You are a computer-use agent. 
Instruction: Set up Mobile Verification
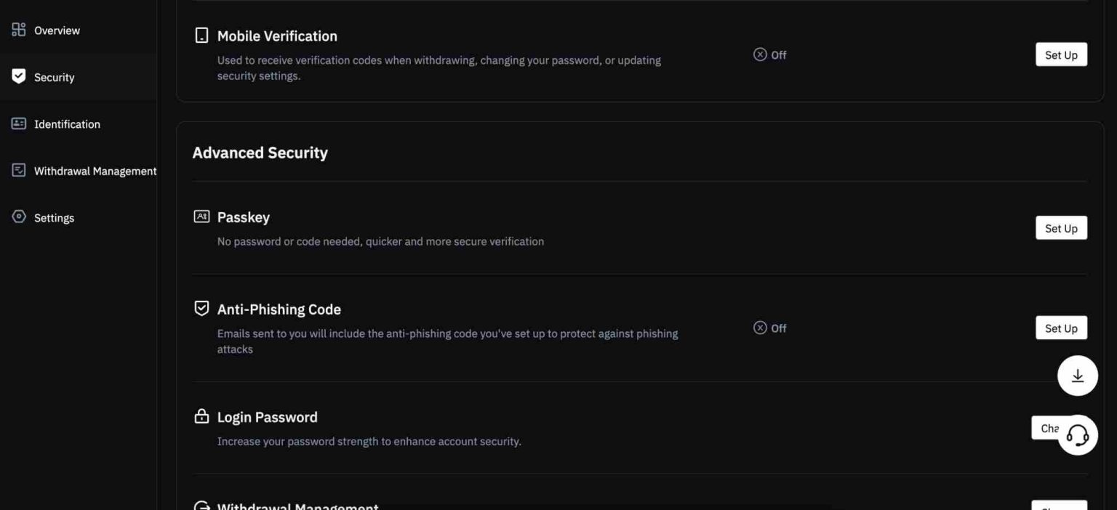[1061, 54]
